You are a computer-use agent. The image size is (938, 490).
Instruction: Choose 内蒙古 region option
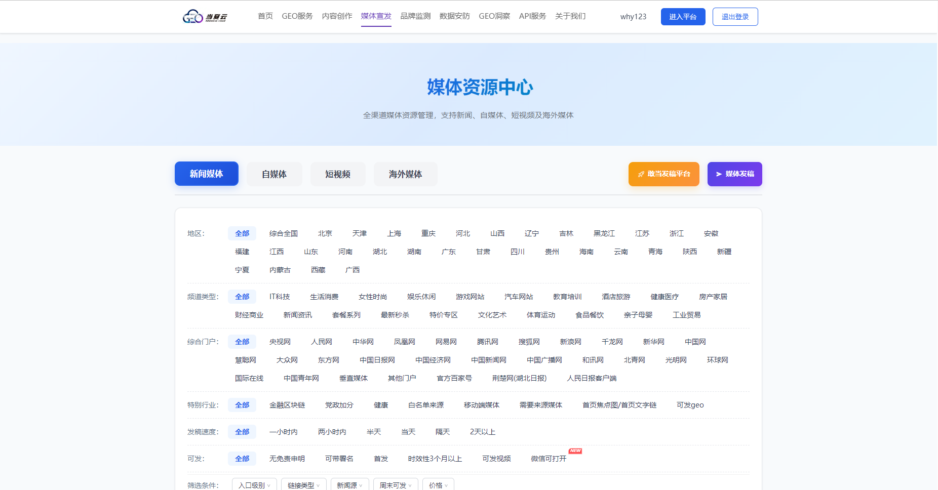coord(280,270)
